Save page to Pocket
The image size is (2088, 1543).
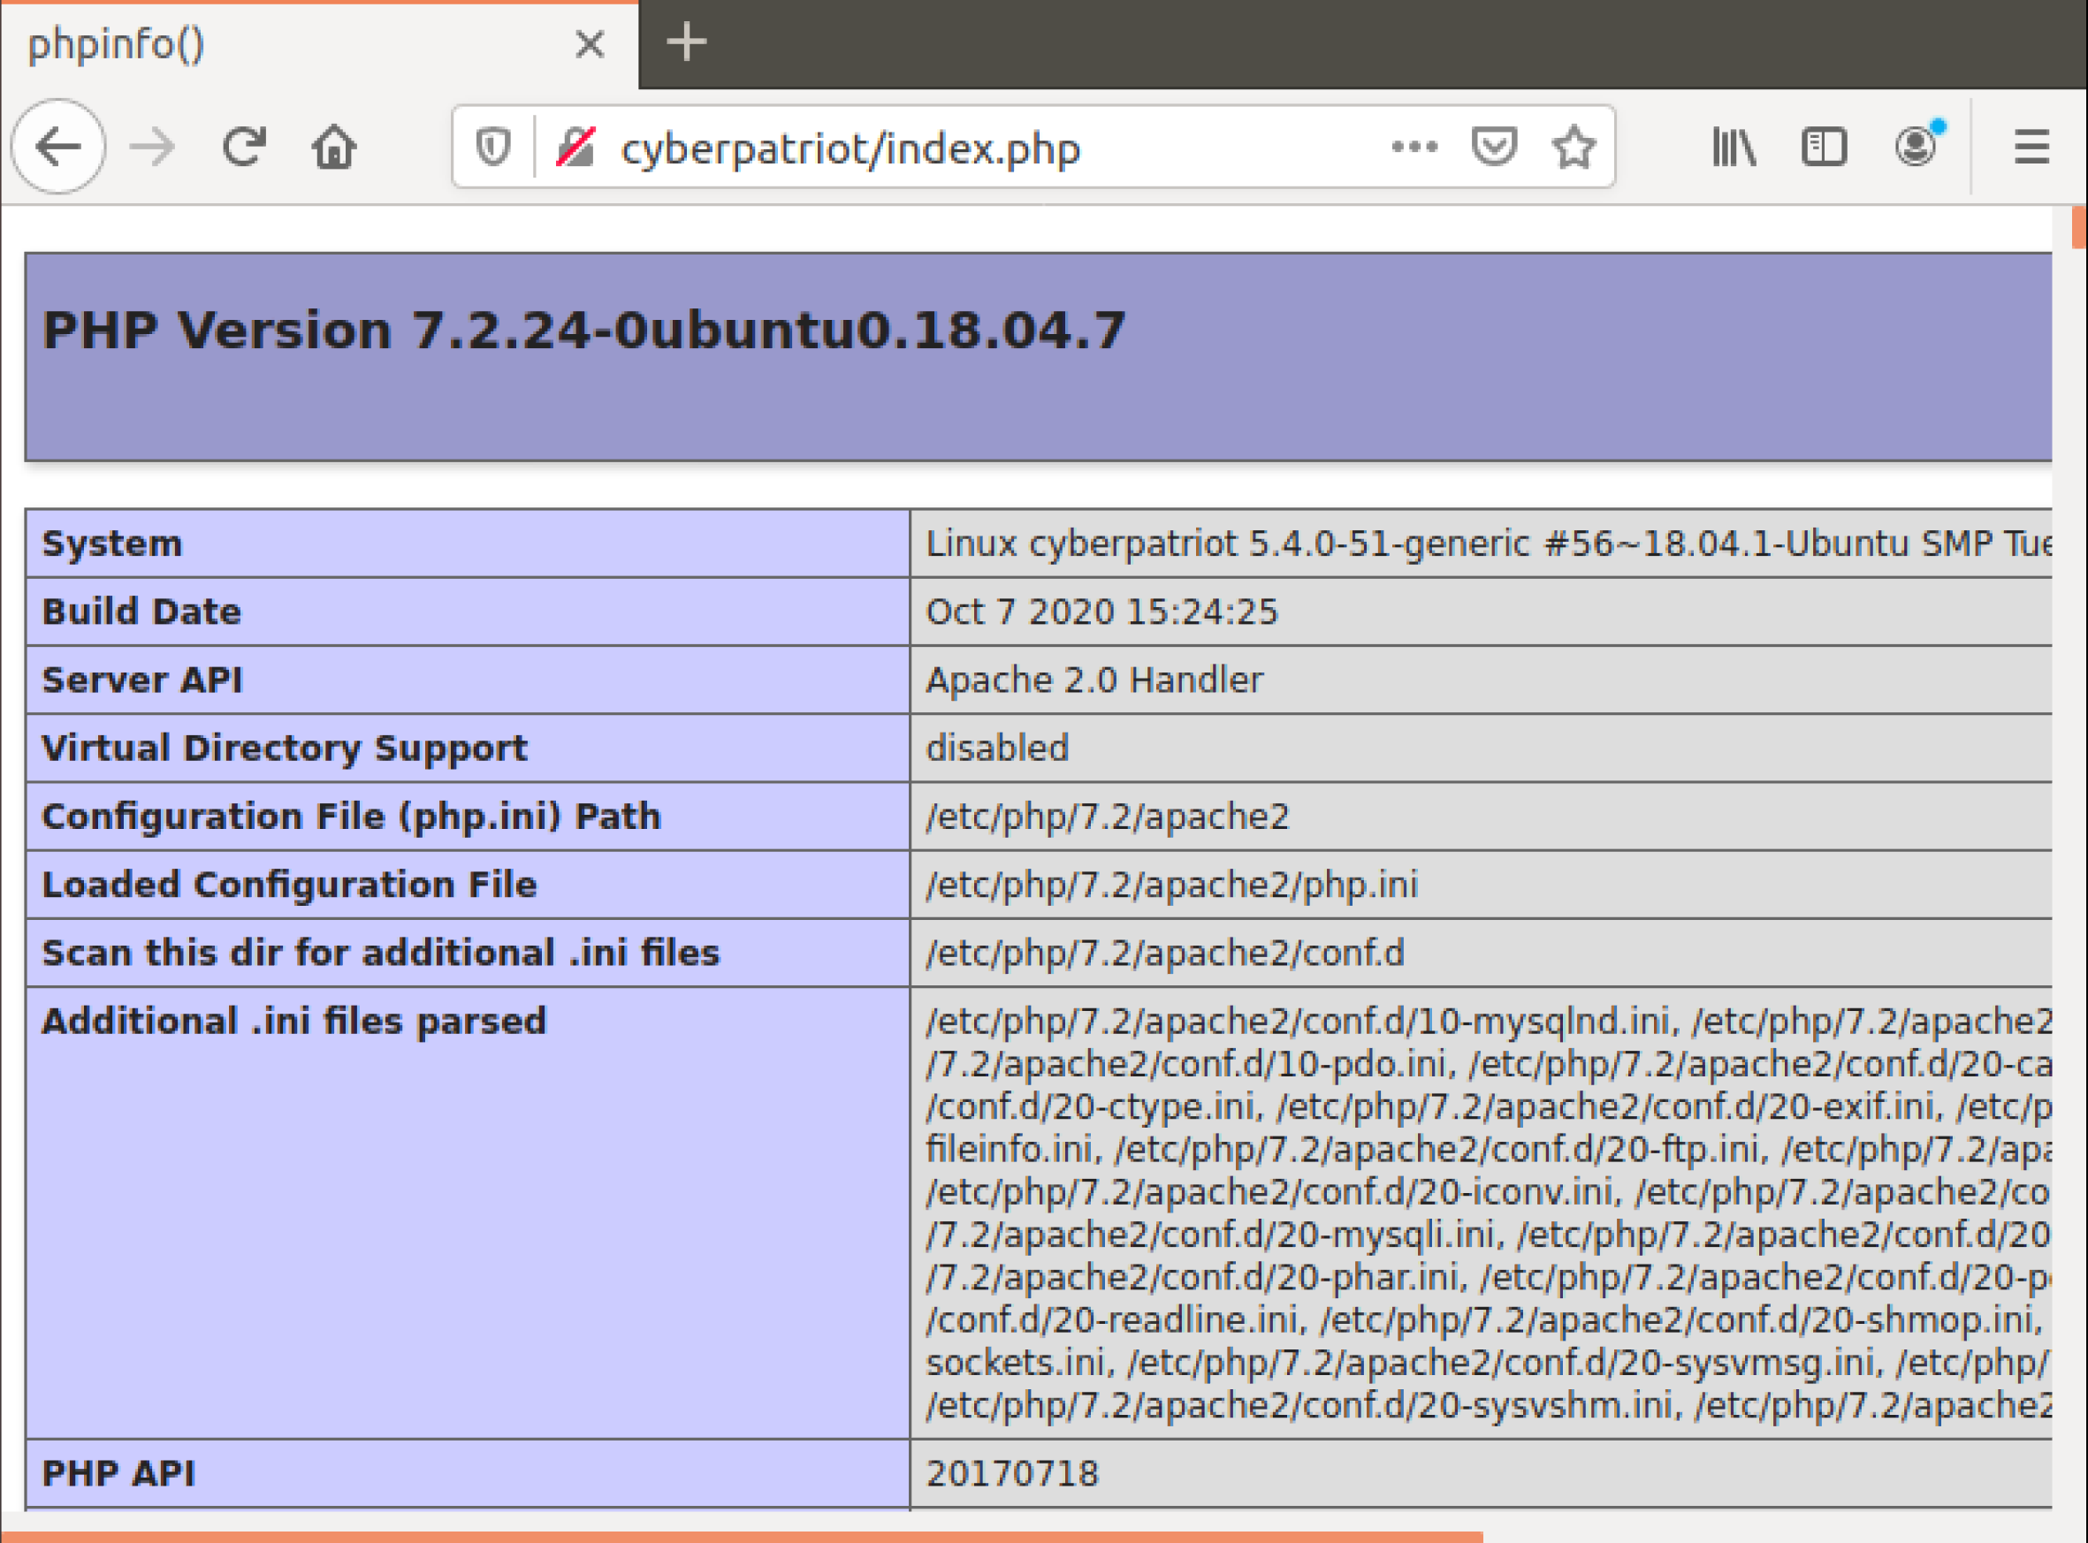pyautogui.click(x=1493, y=147)
